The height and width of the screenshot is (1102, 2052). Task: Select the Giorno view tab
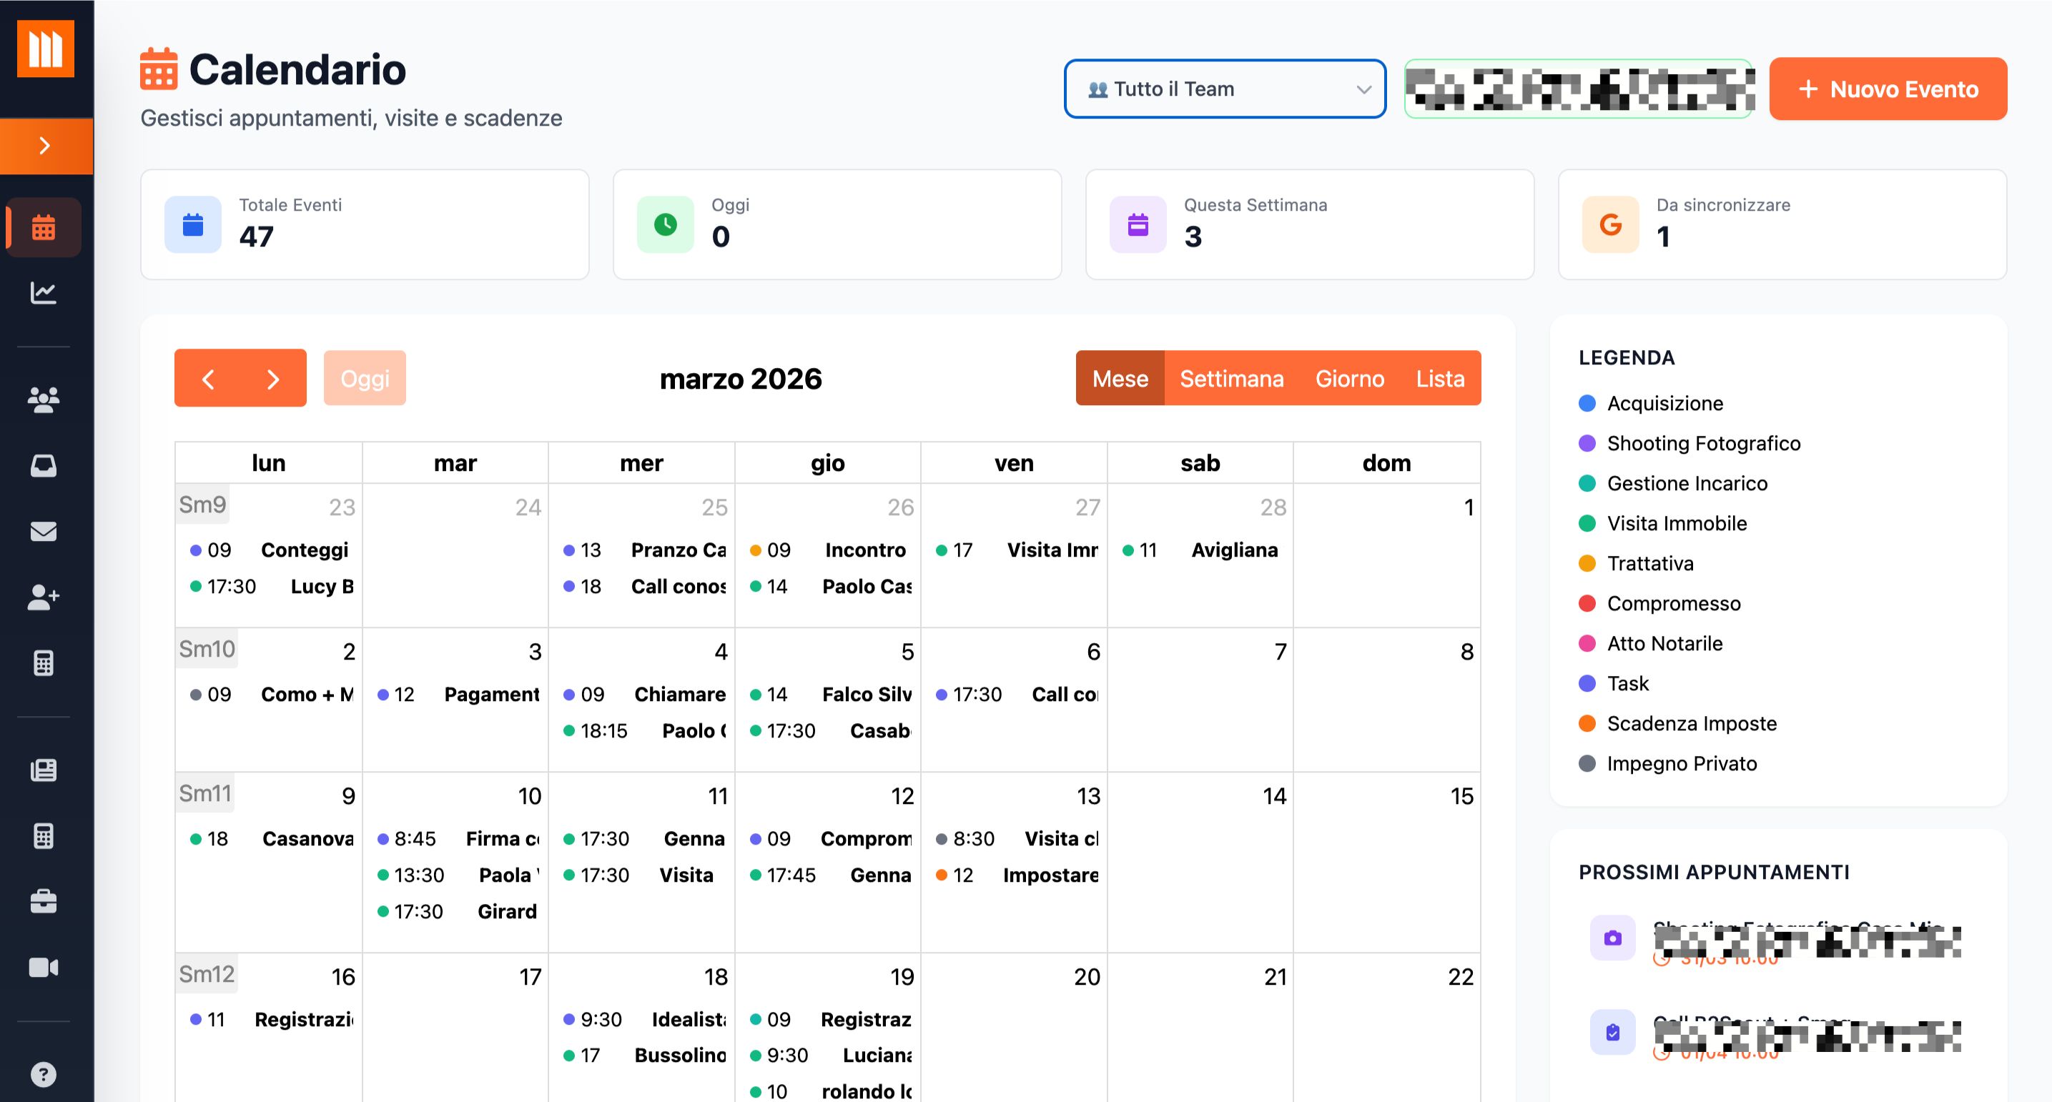tap(1348, 379)
